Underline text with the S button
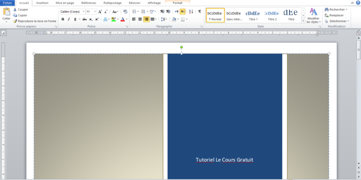 tap(75, 19)
